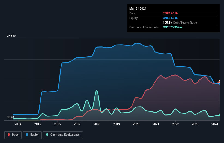This screenshot has height=143, width=224.
Task: Select the 2020 x-axis label
Action: [136, 124]
